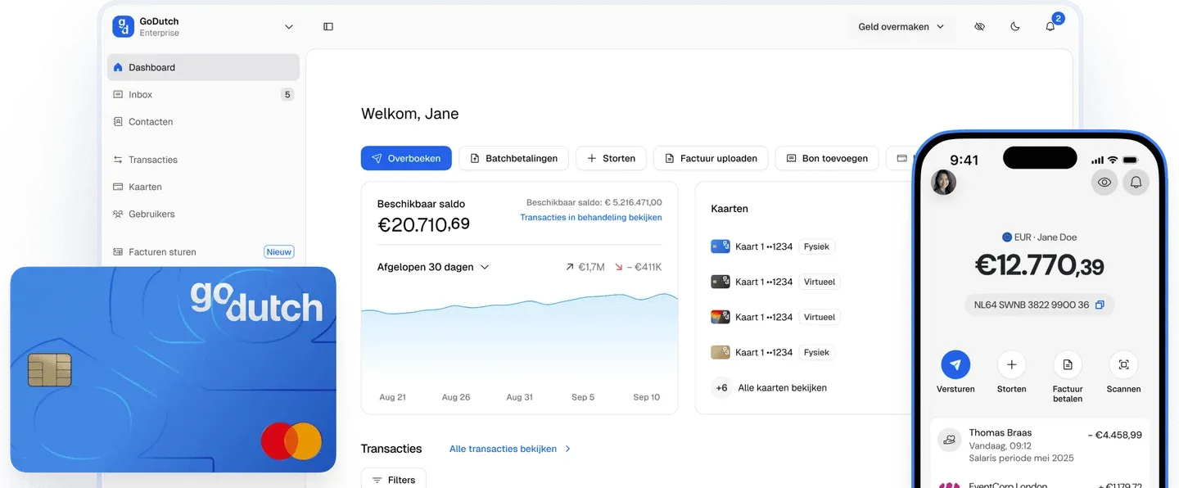
Task: Collapse the sidebar with the panel icon
Action: 328,27
